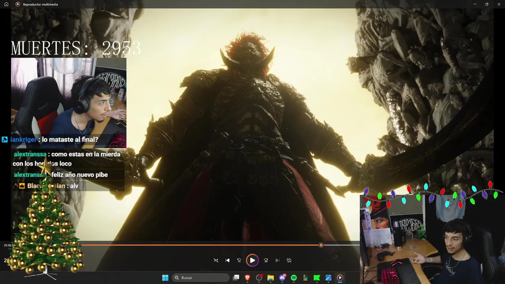Image resolution: width=505 pixels, height=284 pixels.
Task: Open File Explorer from the taskbar
Action: pos(271,278)
